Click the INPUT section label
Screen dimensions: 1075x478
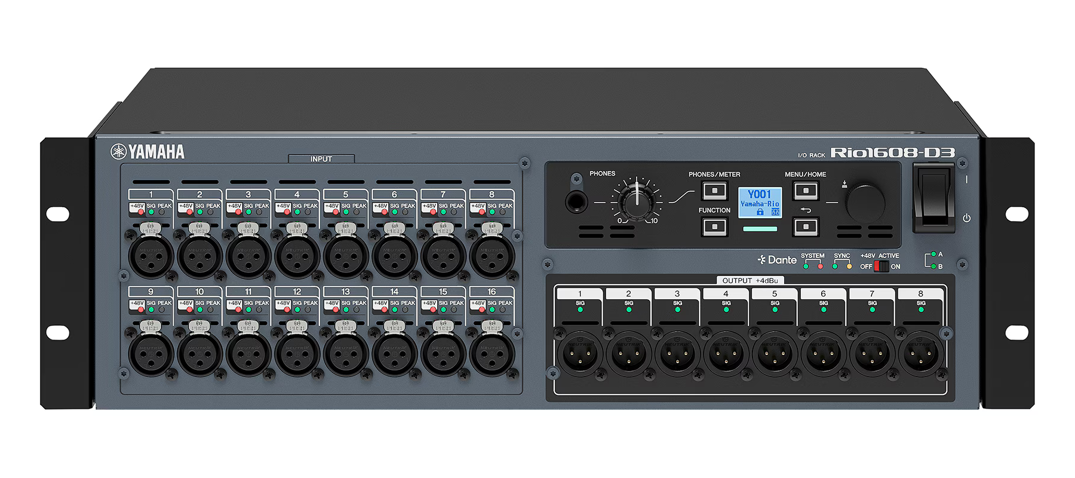coord(321,159)
